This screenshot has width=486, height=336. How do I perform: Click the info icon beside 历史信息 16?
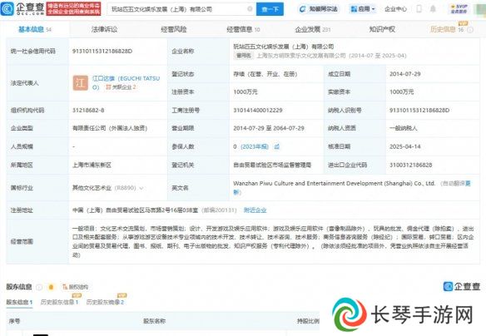coord(470,30)
